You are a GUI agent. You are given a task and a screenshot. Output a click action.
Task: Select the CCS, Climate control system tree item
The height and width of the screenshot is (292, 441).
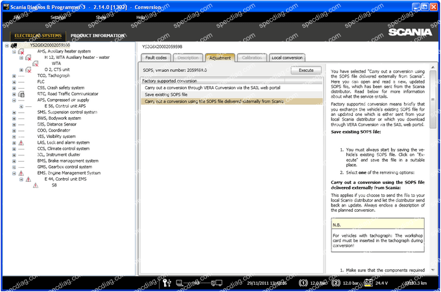64,149
